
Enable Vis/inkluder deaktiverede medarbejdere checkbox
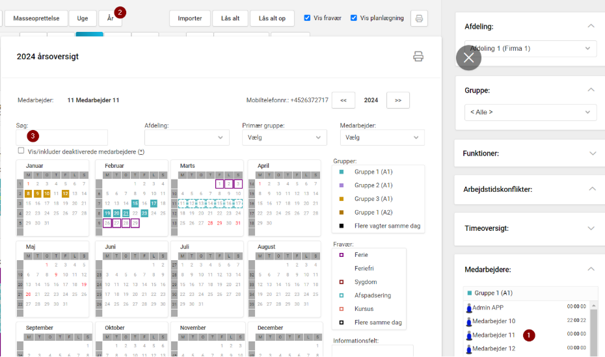coord(21,151)
